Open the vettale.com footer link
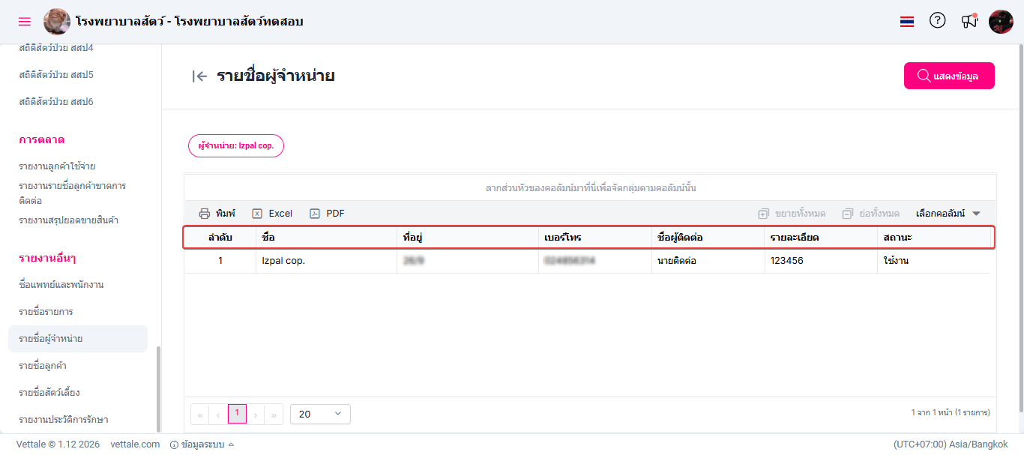 coord(135,445)
